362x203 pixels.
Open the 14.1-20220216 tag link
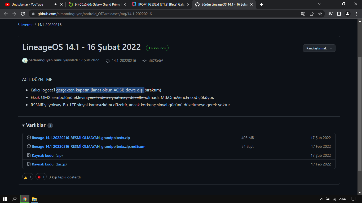124,61
